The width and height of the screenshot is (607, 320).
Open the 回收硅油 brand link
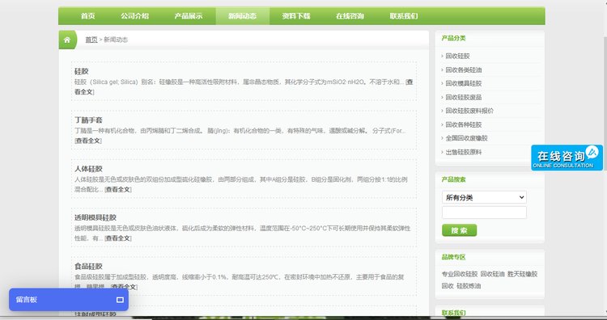point(492,274)
